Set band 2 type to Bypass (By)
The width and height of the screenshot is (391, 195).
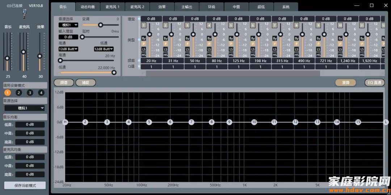(x=165, y=38)
